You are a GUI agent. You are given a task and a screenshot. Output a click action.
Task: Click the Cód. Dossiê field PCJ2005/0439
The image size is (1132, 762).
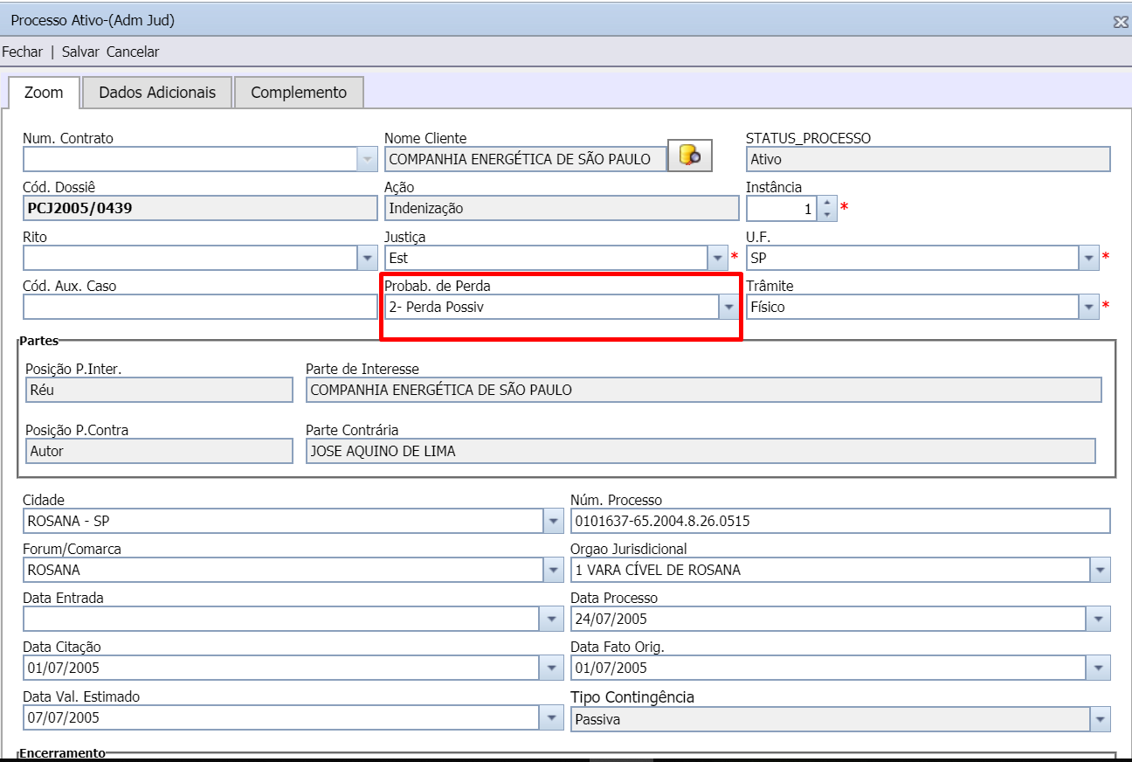tap(200, 208)
